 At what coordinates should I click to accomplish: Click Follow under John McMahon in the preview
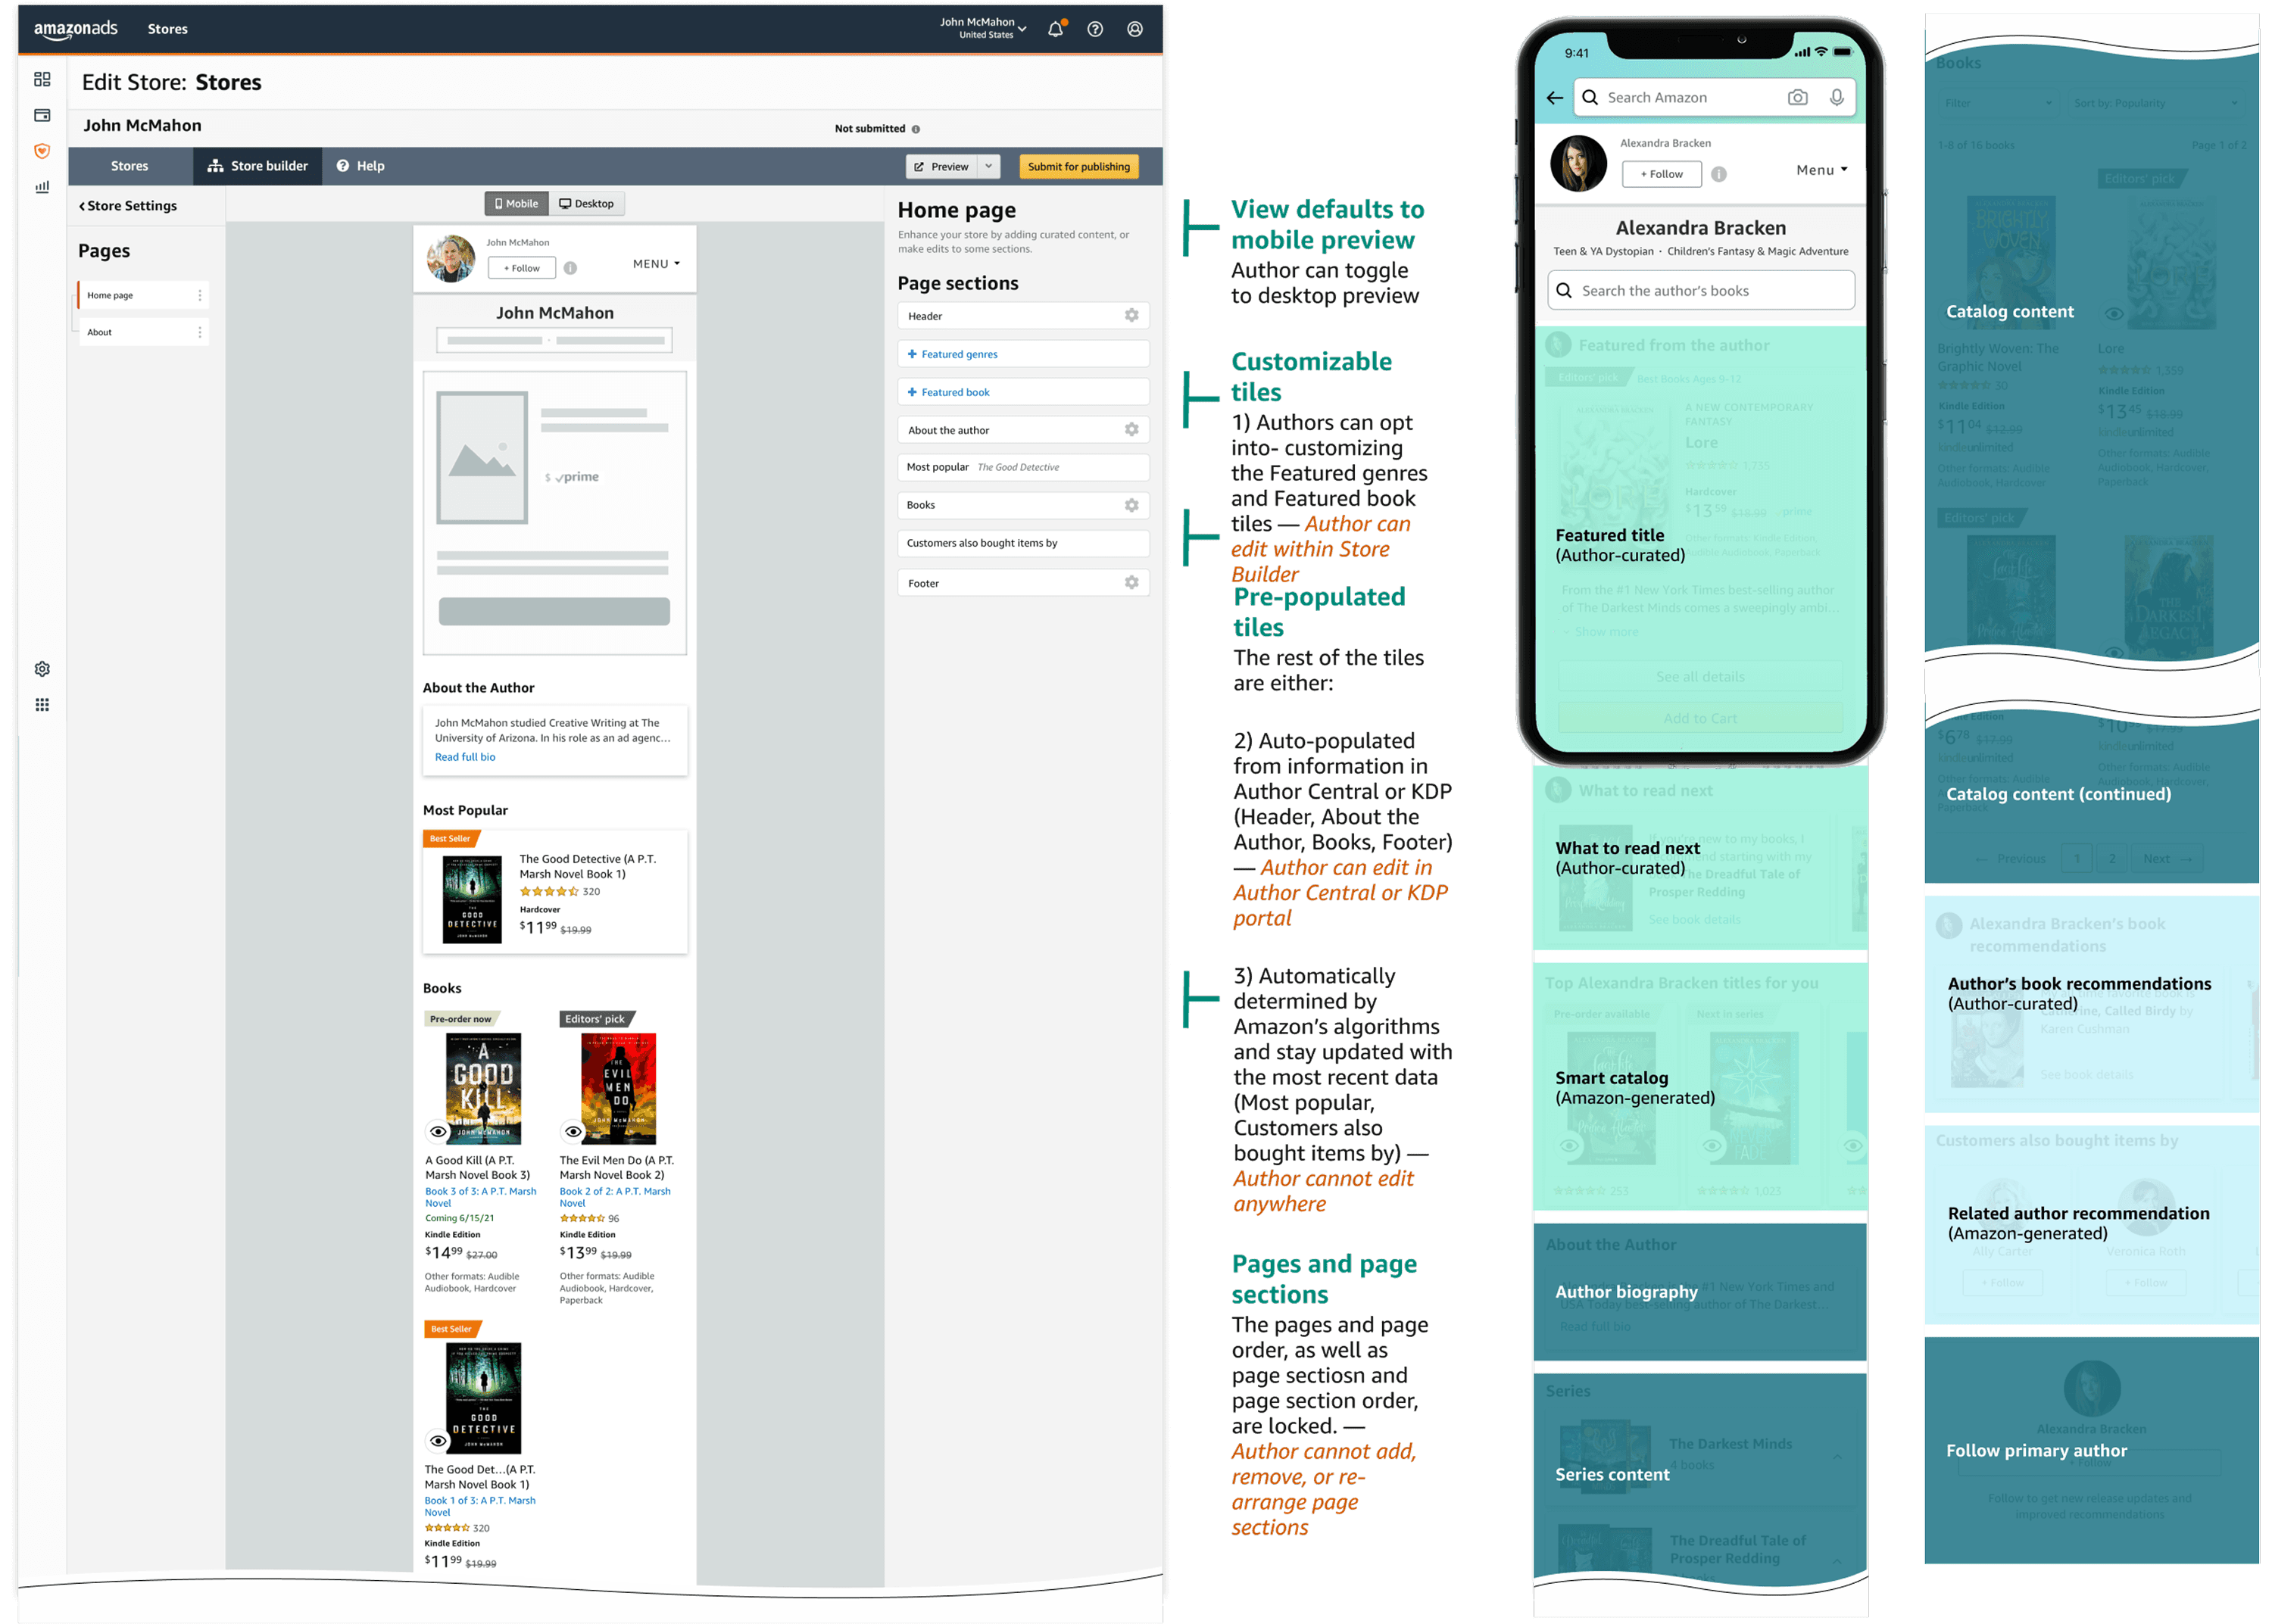point(522,268)
